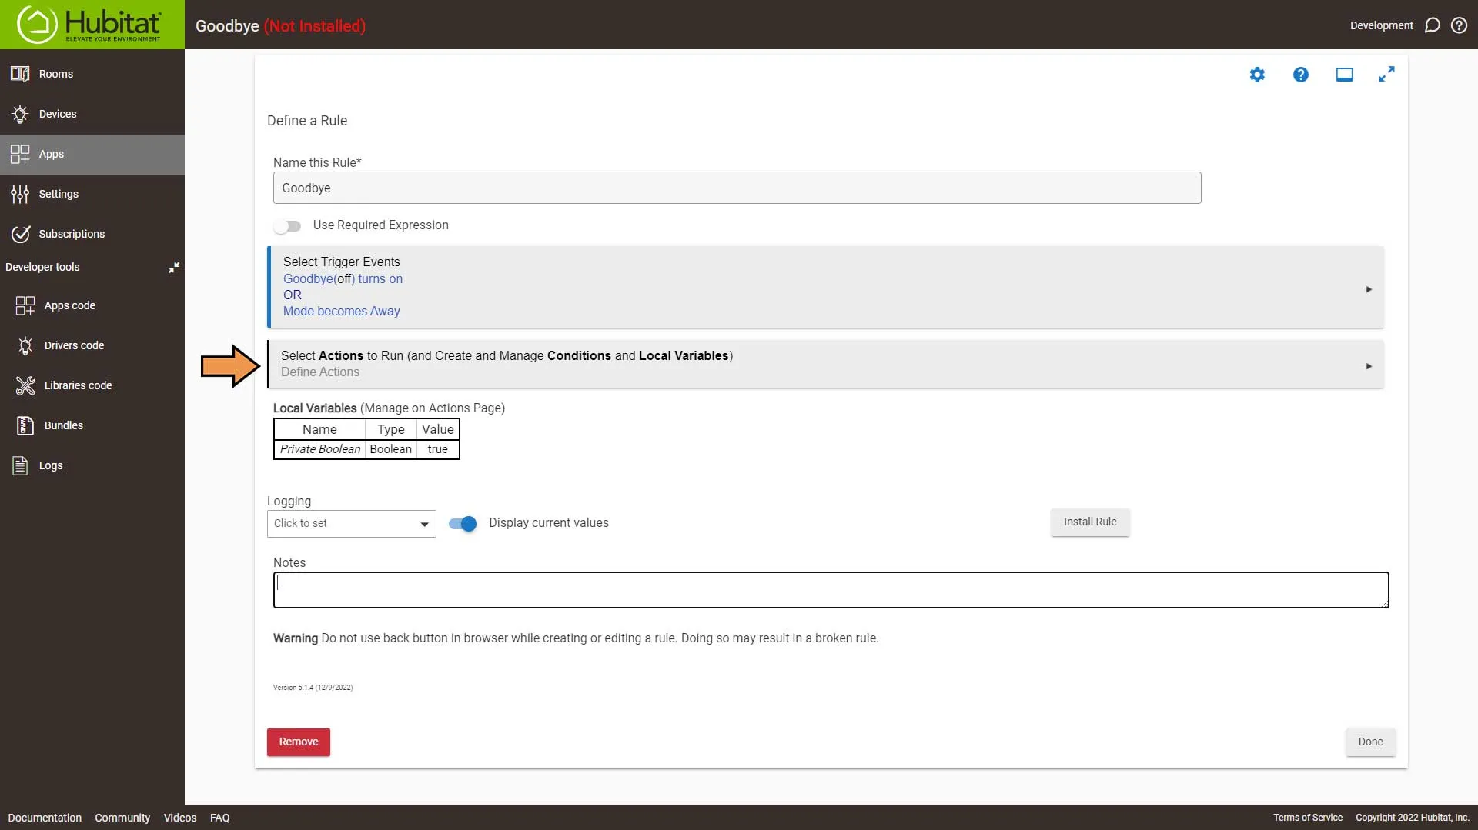Screen dimensions: 1478x830
Task: Toggle Use Required Expression switch
Action: tap(287, 225)
